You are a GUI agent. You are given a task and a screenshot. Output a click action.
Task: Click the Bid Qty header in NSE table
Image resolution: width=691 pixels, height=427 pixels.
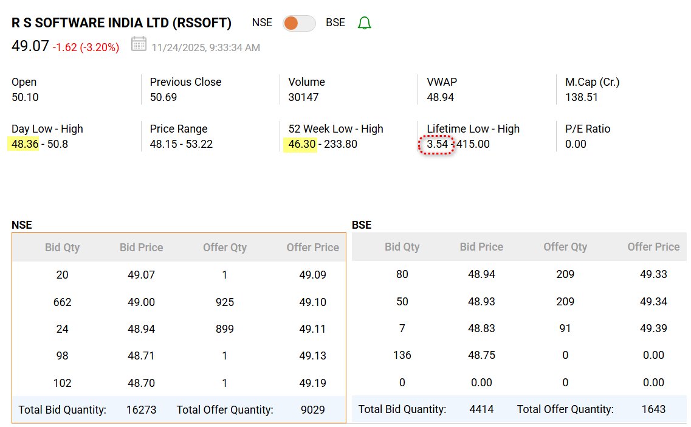pyautogui.click(x=62, y=248)
